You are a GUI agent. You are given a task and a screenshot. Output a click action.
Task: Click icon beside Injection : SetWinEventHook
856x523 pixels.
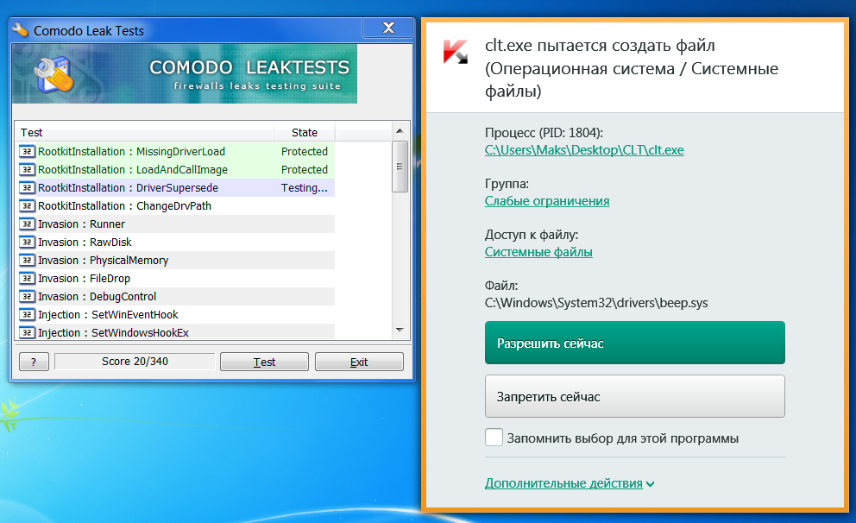(x=27, y=314)
